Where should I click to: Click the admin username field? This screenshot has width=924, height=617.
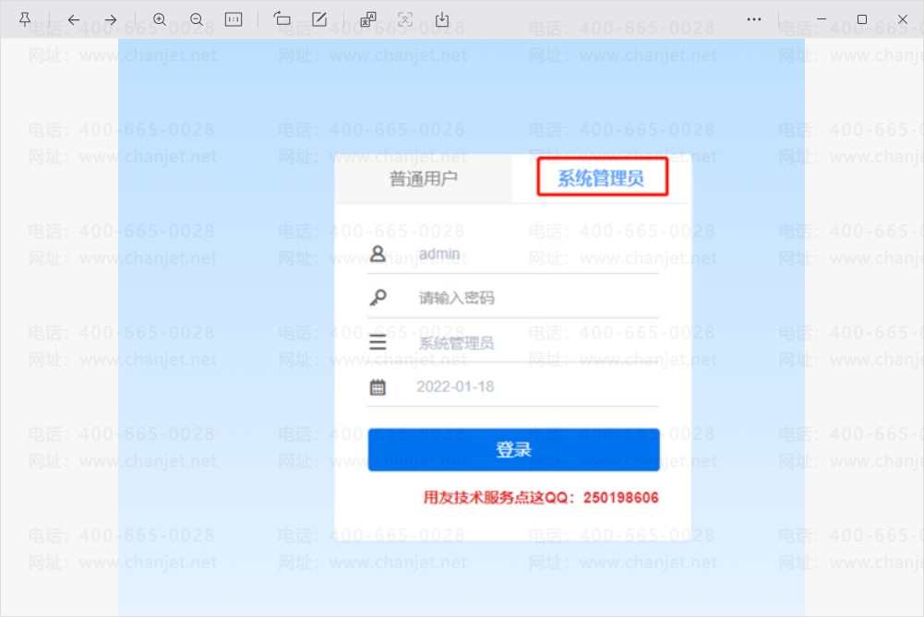[x=512, y=255]
